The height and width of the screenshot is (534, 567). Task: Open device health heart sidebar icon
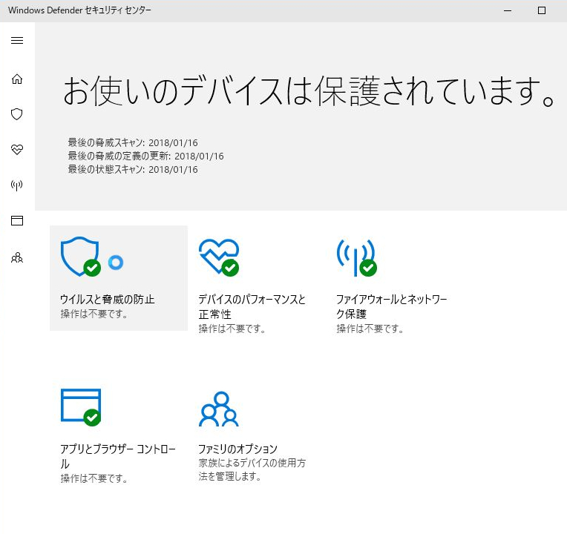(x=17, y=149)
